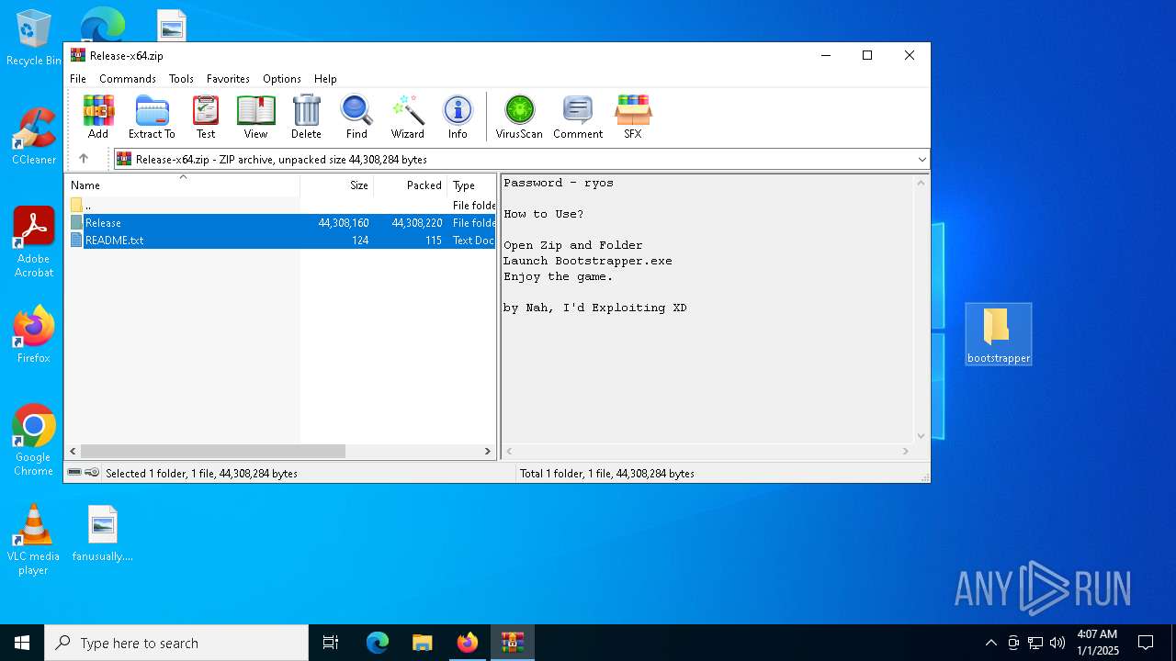Click the Extract To toolbar icon

152,117
